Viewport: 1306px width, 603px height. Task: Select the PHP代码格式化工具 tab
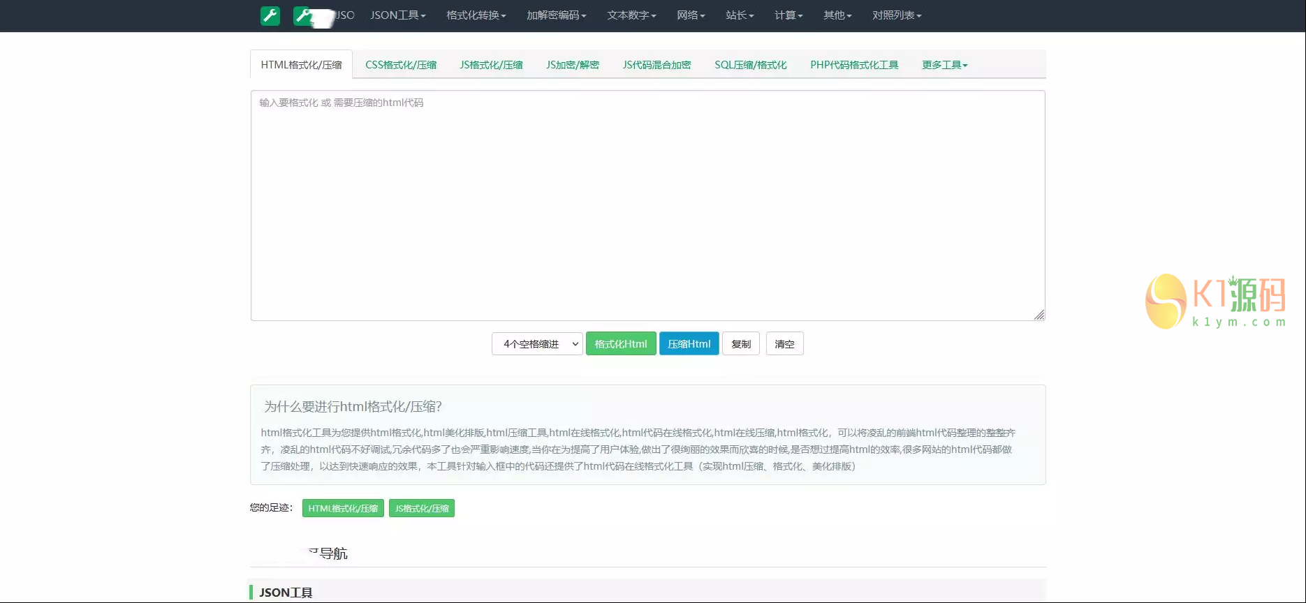tap(854, 65)
